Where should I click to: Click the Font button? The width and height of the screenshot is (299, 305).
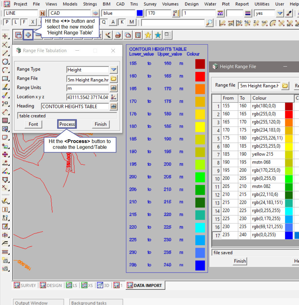pos(33,124)
